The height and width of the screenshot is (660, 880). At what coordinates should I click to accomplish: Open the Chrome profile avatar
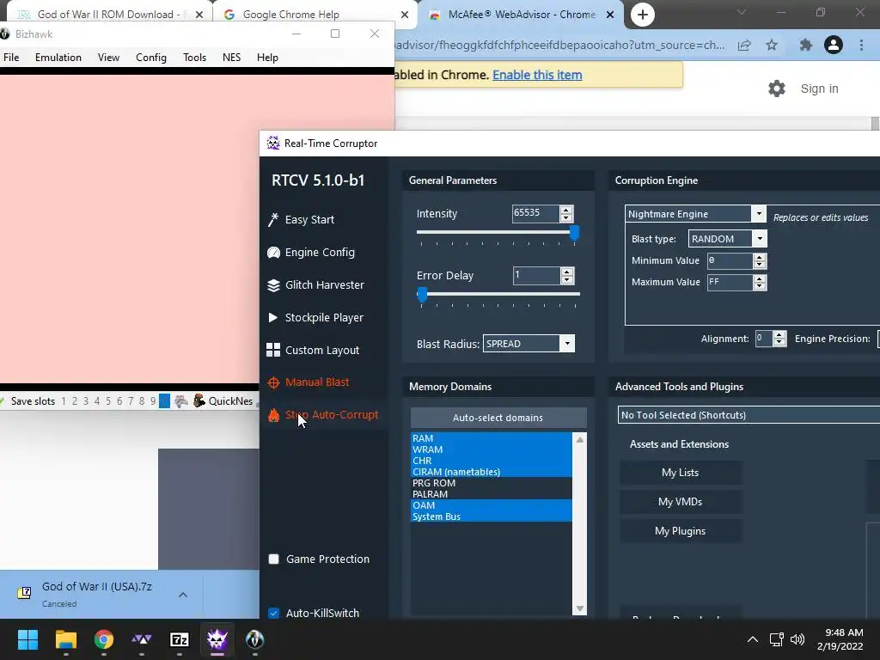pyautogui.click(x=834, y=45)
